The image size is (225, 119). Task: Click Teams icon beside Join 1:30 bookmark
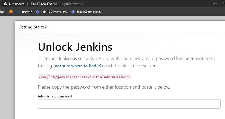(38, 12)
